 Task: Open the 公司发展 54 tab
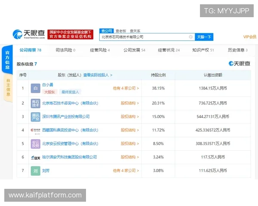135,50
